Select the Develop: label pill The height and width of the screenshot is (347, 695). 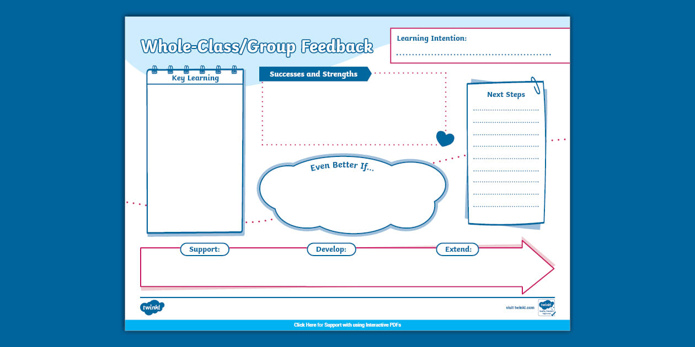tap(331, 250)
